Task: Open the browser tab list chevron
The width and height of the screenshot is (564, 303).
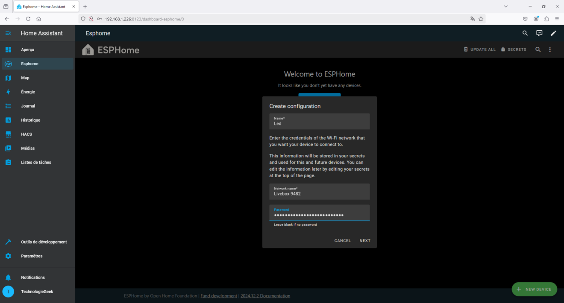Action: click(x=505, y=6)
